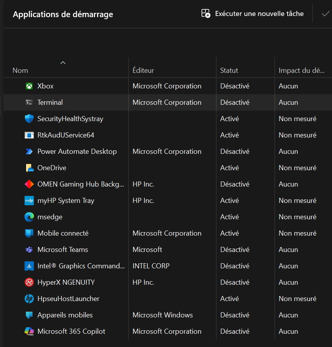Select the HyperX NGENUITY entry name
The image size is (332, 347).
coord(66,282)
